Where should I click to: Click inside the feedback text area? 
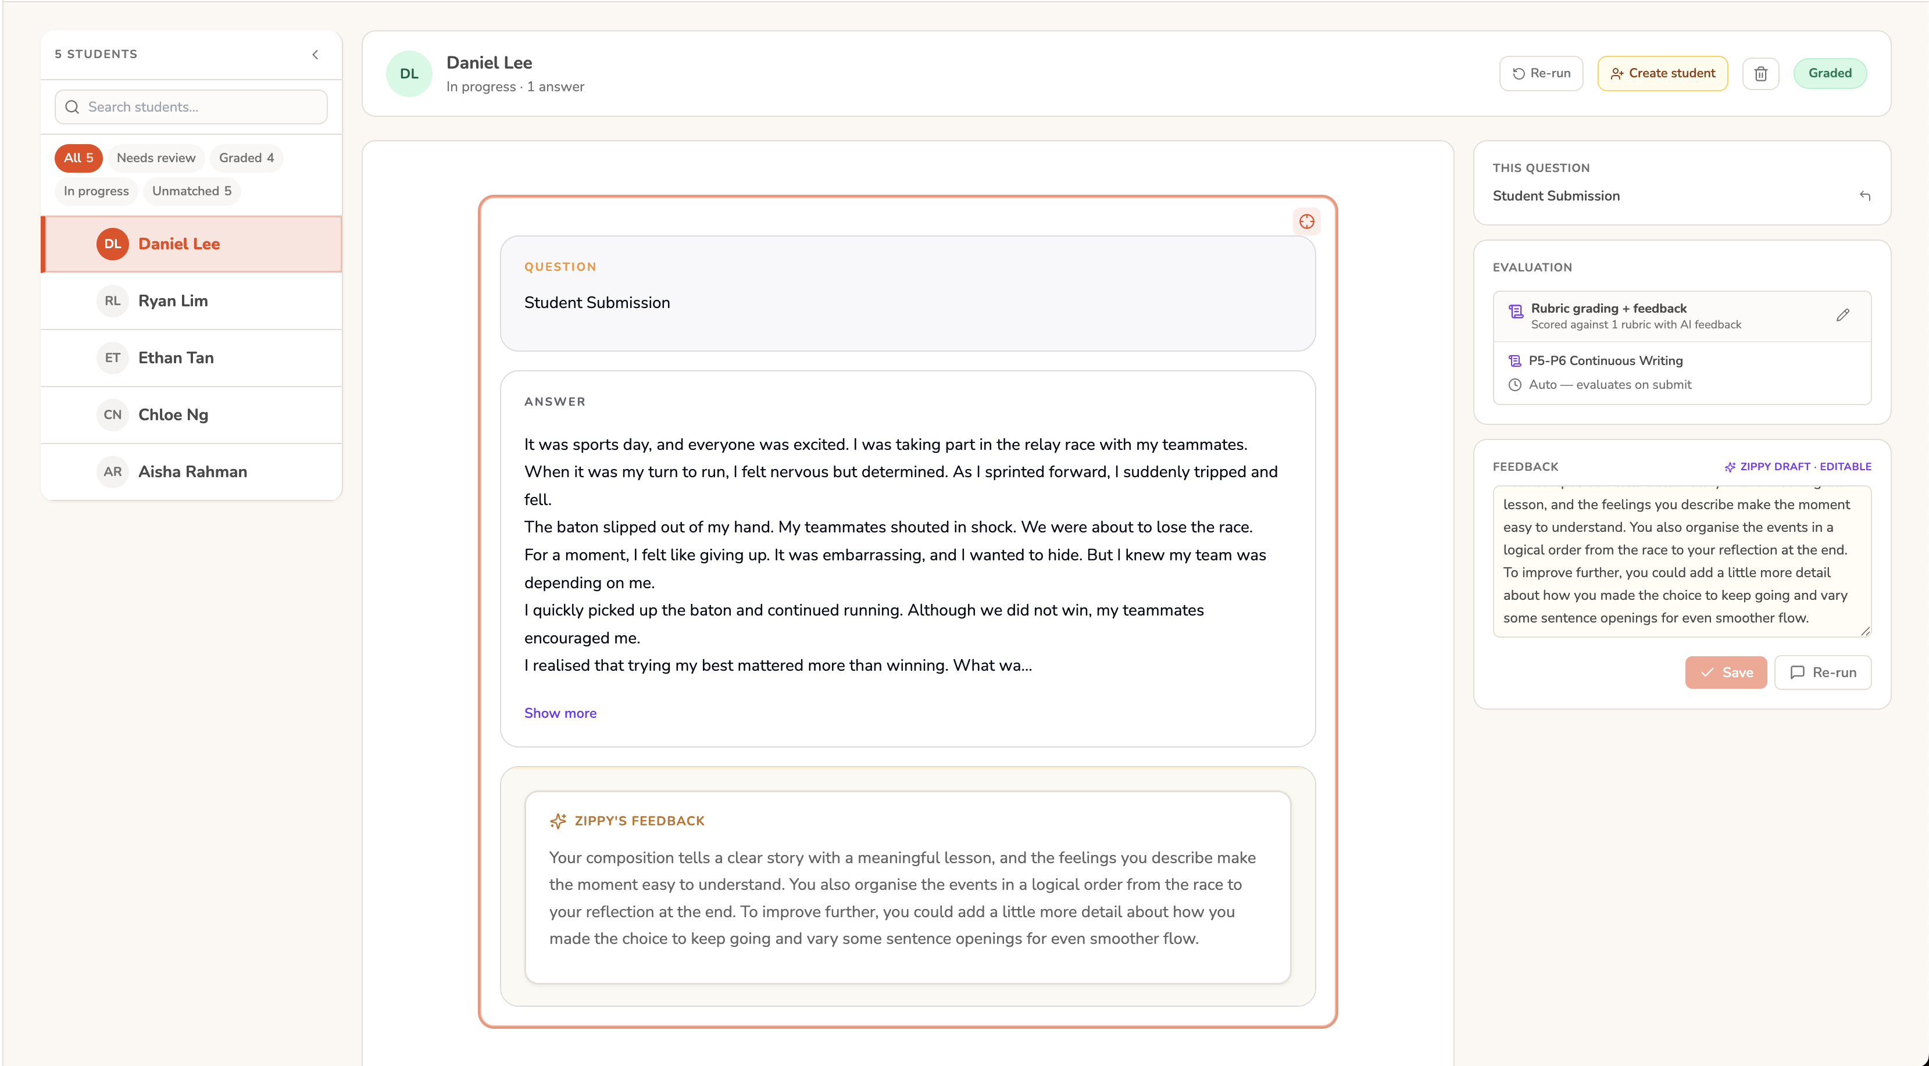[x=1682, y=561]
